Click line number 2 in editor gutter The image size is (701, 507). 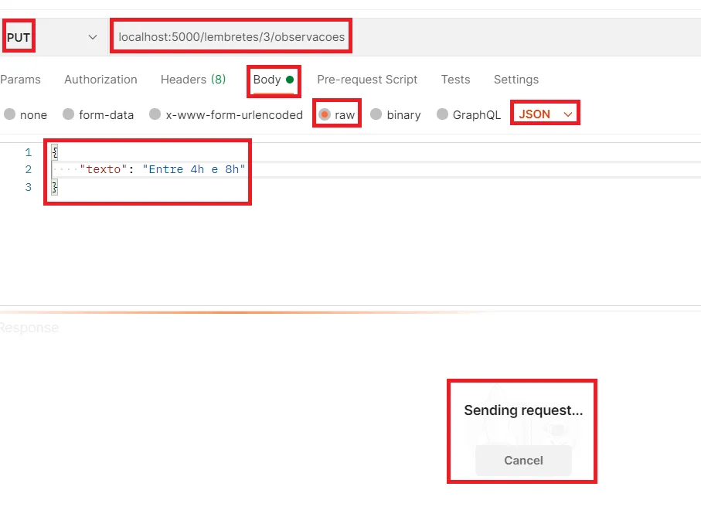click(28, 169)
